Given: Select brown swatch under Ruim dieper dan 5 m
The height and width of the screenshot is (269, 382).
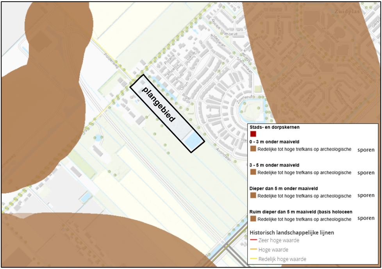Looking at the screenshot, I should pyautogui.click(x=253, y=219).
